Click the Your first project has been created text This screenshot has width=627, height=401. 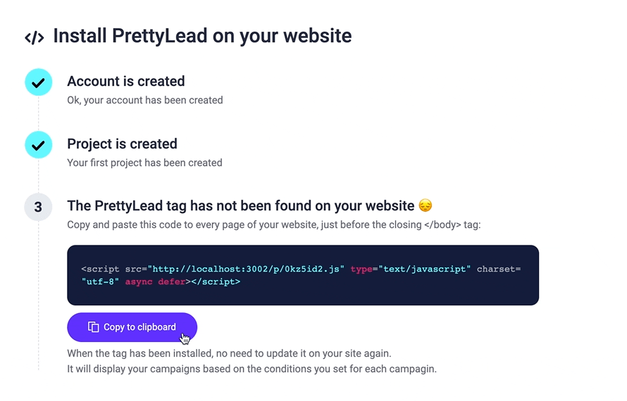(x=144, y=163)
